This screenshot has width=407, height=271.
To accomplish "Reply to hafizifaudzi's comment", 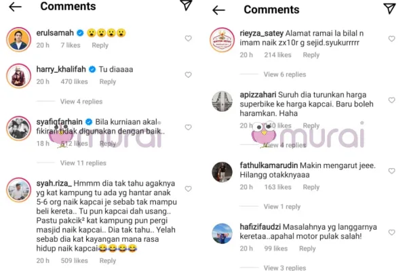I will point(307,249).
